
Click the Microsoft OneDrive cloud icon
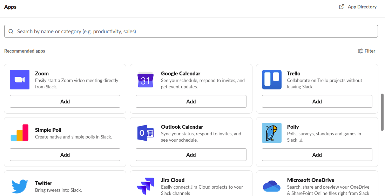(x=271, y=186)
